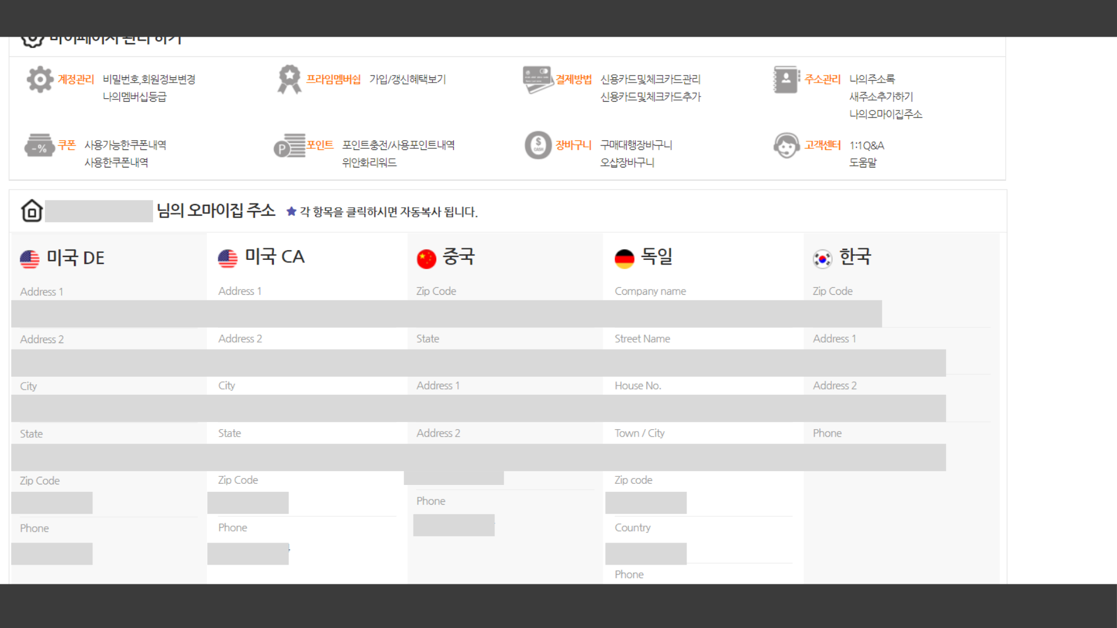Click the 결제방법 credit card icon
1117x628 pixels.
[x=538, y=80]
